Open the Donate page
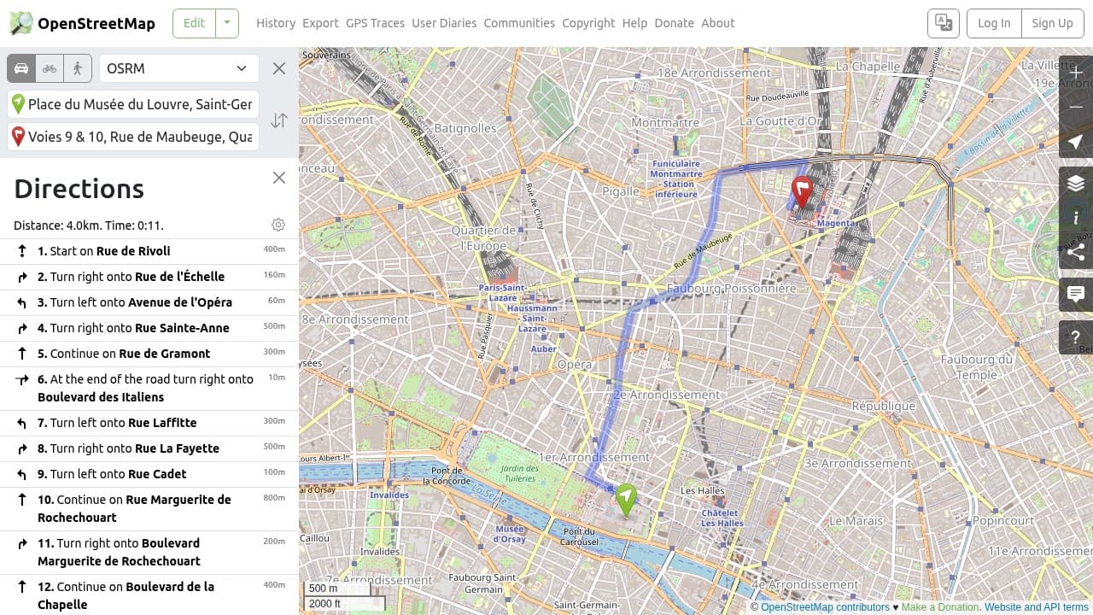The width and height of the screenshot is (1093, 615). click(674, 23)
